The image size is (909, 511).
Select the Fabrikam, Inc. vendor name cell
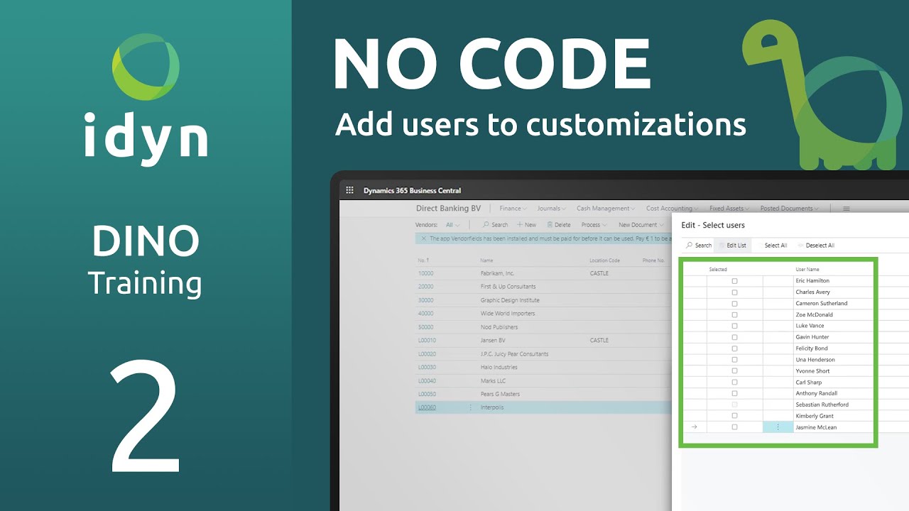click(497, 273)
